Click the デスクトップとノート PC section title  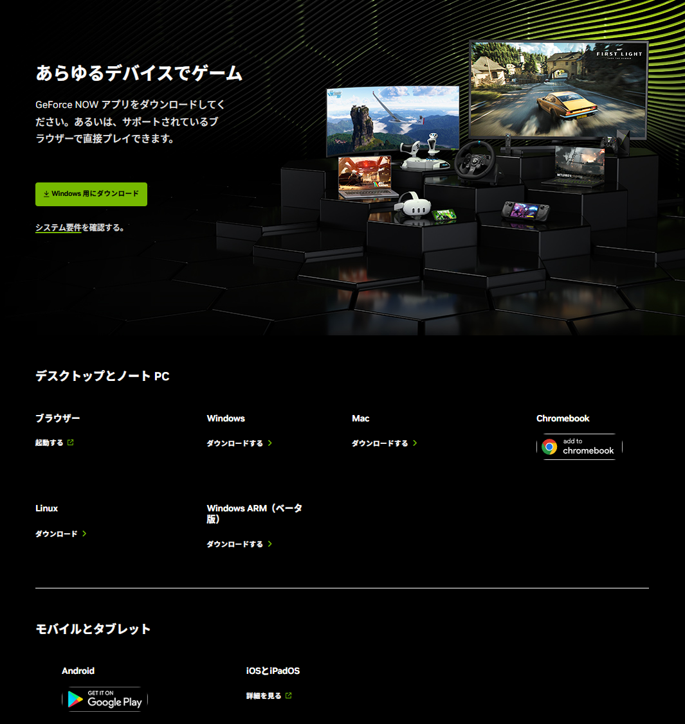tap(103, 376)
